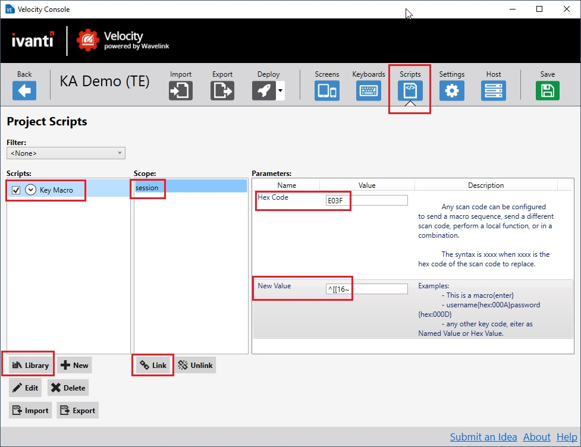Click the Hex Code value field
Image resolution: width=581 pixels, height=447 pixels.
point(366,201)
